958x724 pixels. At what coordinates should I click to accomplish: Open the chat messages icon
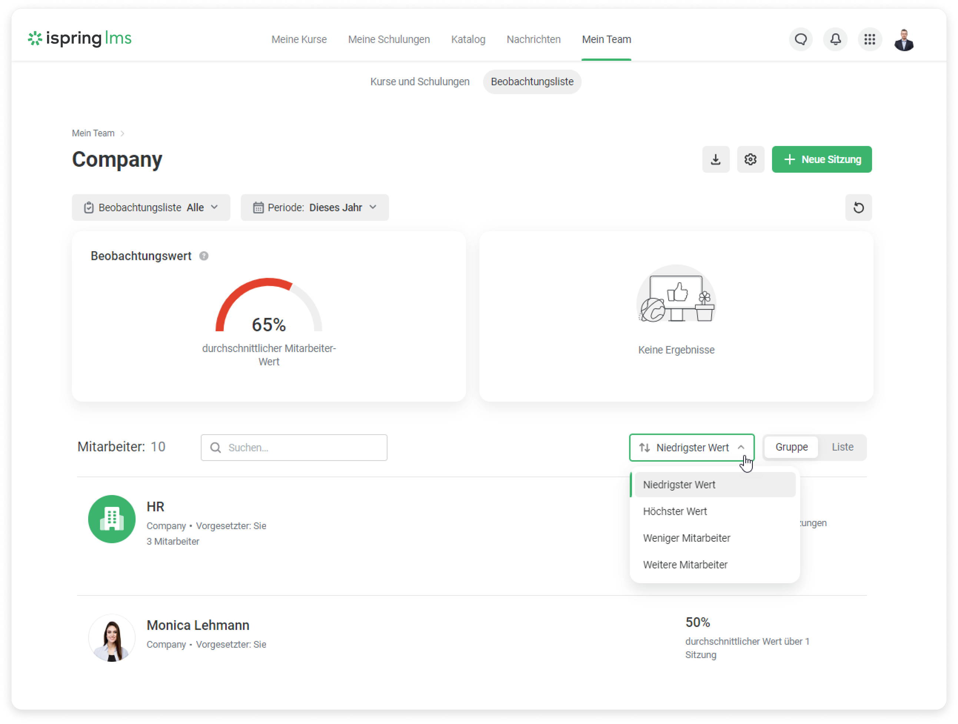click(x=800, y=39)
